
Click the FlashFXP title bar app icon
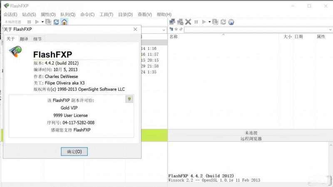point(6,6)
